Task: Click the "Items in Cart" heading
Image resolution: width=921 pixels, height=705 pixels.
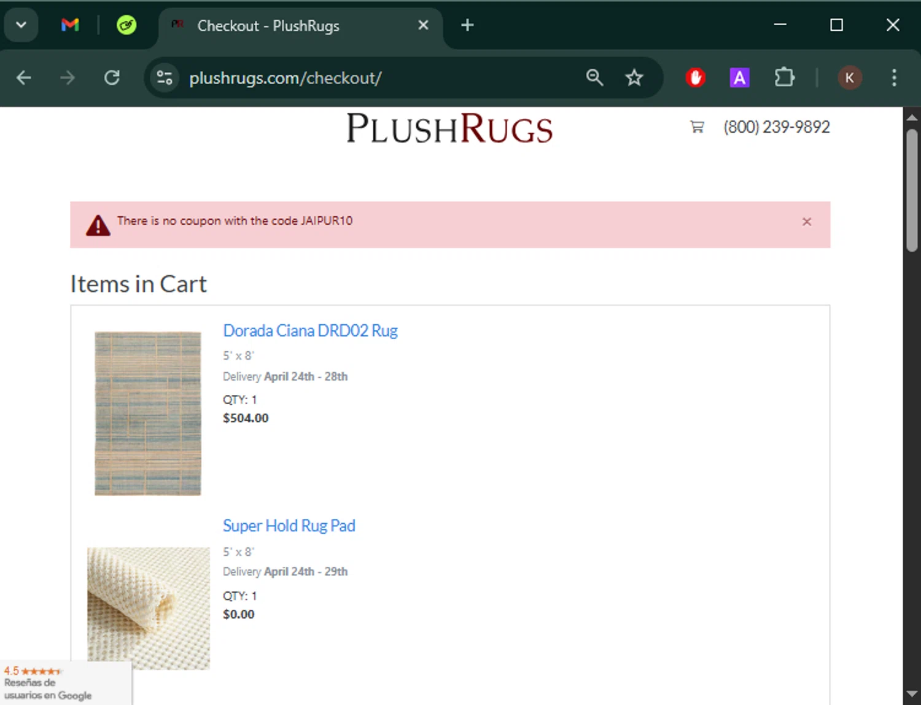Action: 138,284
